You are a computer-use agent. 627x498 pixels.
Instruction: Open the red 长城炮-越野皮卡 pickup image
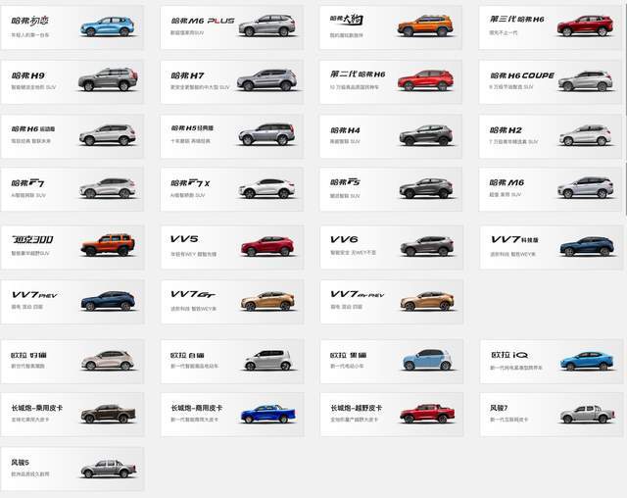[x=427, y=413]
